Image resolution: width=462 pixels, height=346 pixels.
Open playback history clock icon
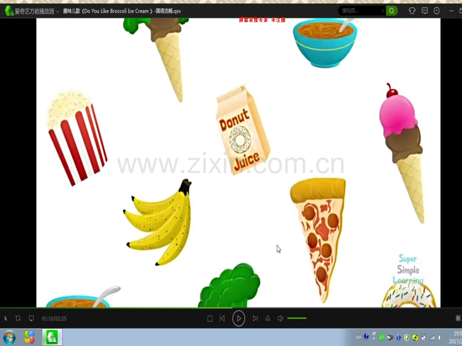pos(437,11)
